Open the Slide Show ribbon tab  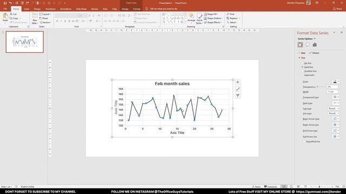(x=81, y=9)
